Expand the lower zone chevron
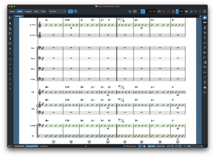The width and height of the screenshot is (215, 157). pos(86,146)
